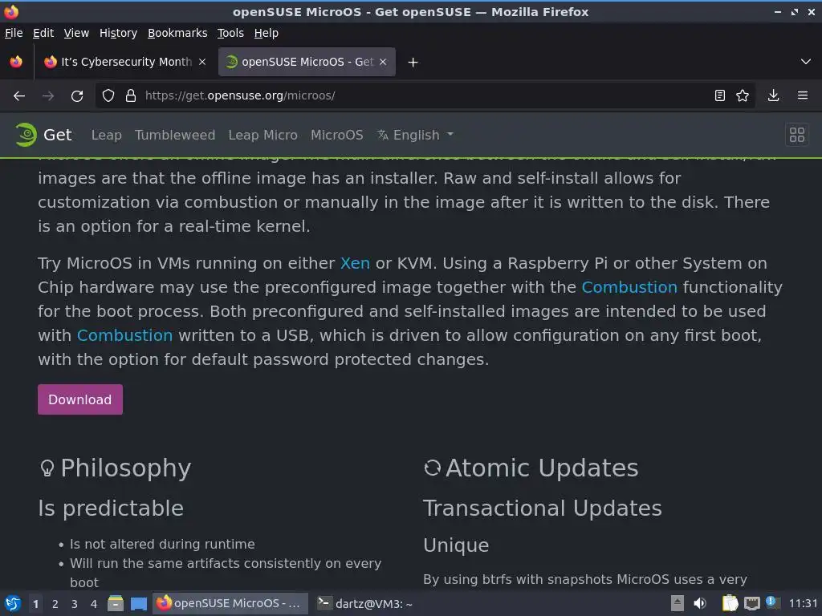
Task: Close the openSUSE MicroOS tab
Action: [383, 62]
